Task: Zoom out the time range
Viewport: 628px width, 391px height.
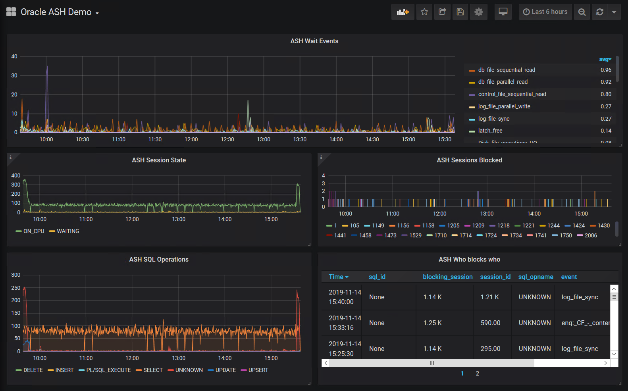Action: [x=582, y=12]
